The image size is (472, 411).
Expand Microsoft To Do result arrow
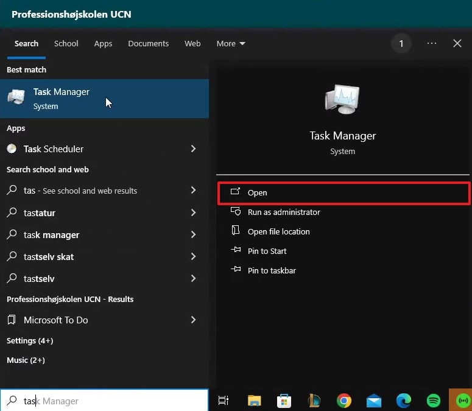coord(193,320)
